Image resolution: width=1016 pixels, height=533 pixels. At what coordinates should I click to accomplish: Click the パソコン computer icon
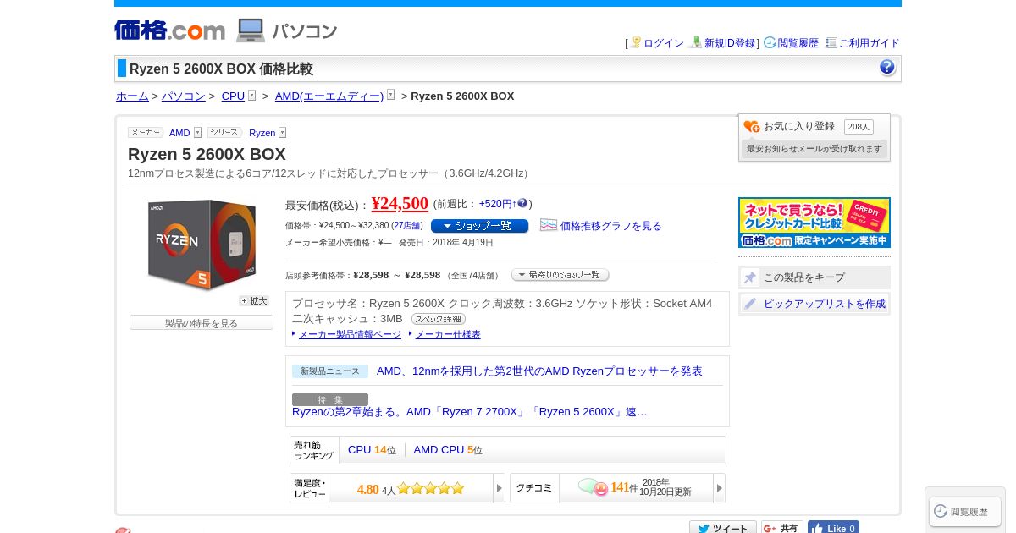pyautogui.click(x=251, y=30)
